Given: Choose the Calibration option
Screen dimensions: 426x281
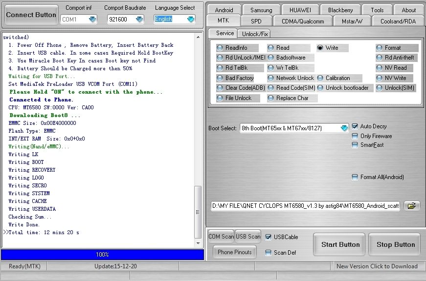Looking at the screenshot, I should click(x=321, y=78).
